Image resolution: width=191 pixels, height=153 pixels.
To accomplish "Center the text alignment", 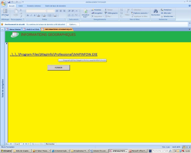I will 61,11.
